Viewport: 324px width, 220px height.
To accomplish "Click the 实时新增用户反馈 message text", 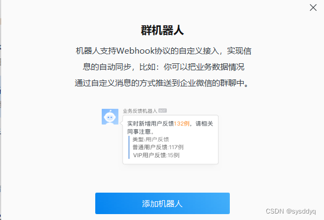I will [x=151, y=123].
